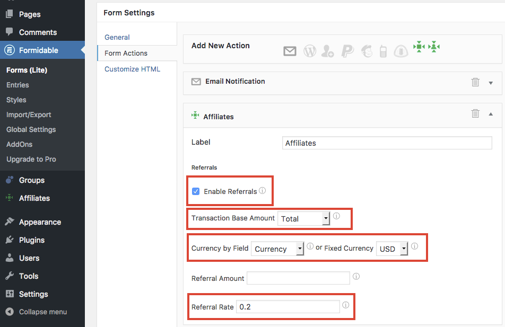
Task: Uncheck the Enable Referrals checkbox
Action: pos(196,191)
